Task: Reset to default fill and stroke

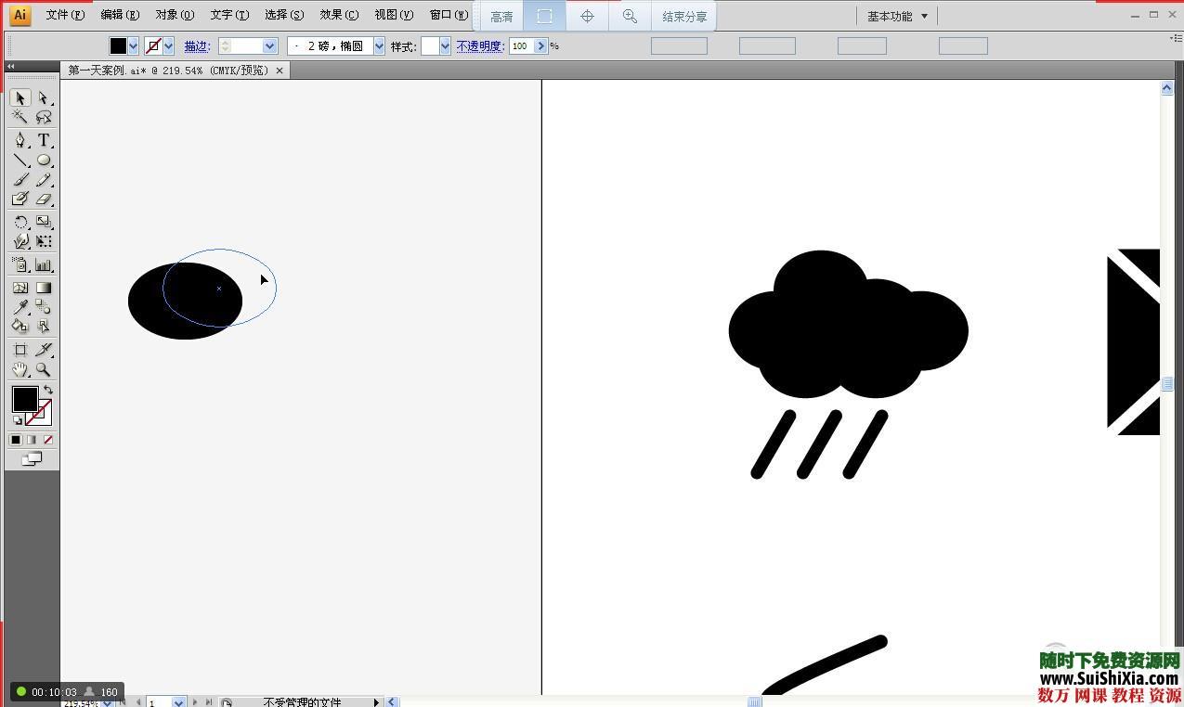Action: coord(18,420)
